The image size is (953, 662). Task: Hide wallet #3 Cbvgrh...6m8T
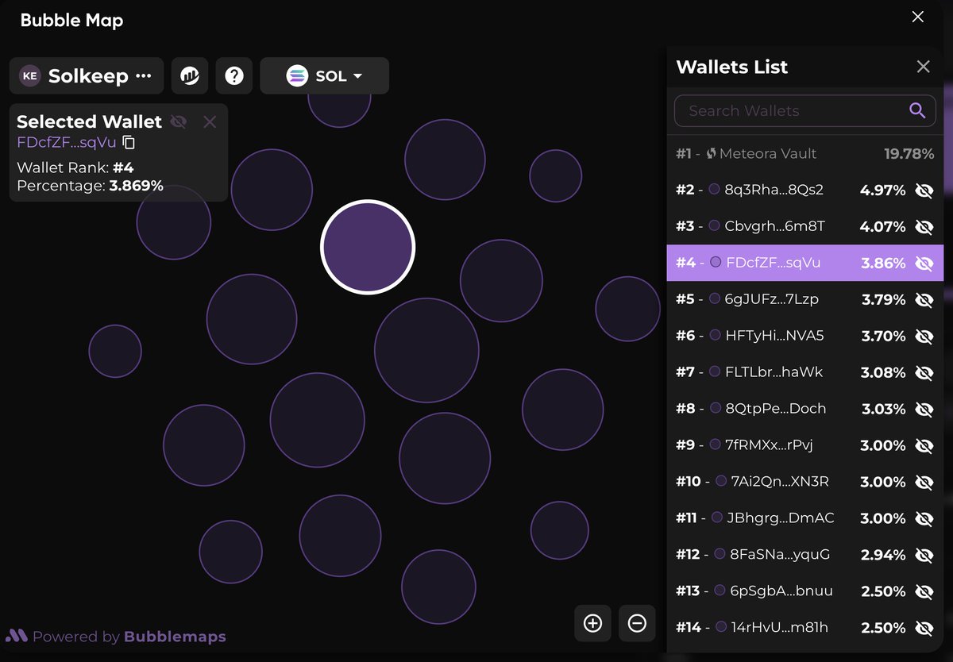(x=924, y=226)
